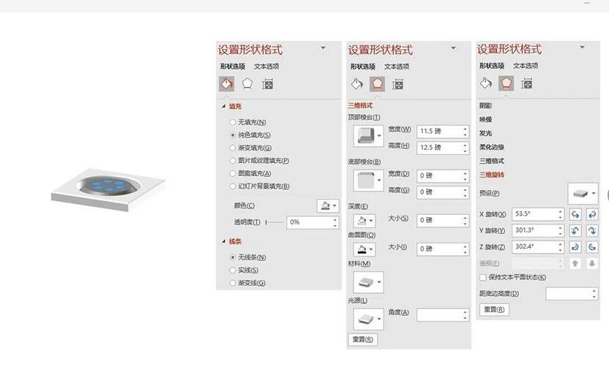609x375 pixels.
Task: Switch to 文本选项 tab in first panel
Action: tap(266, 67)
